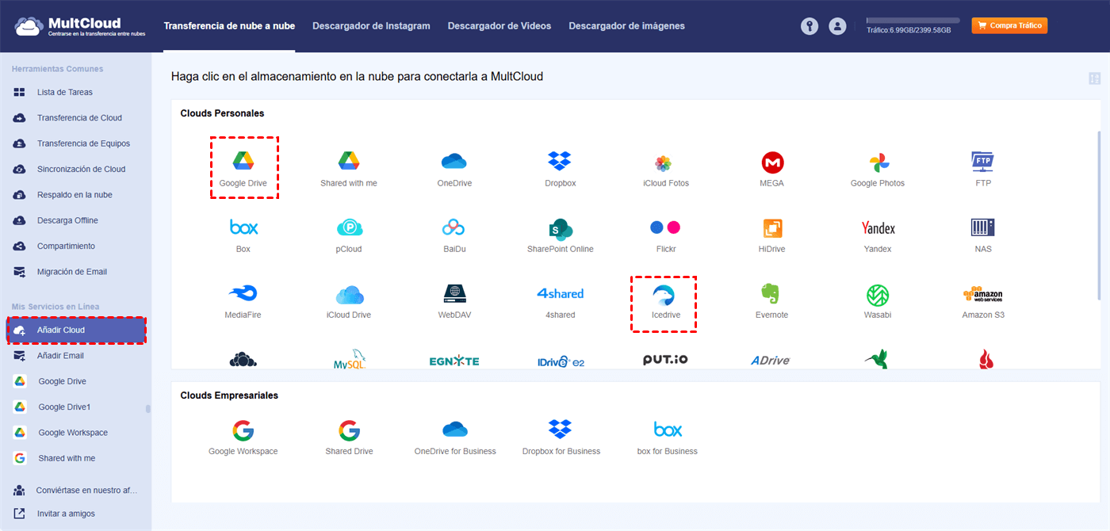Add the 4shared cloud
This screenshot has height=531, width=1110.
[x=560, y=293]
